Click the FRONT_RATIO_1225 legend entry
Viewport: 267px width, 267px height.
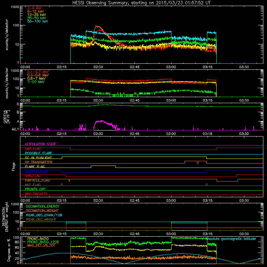point(43,242)
